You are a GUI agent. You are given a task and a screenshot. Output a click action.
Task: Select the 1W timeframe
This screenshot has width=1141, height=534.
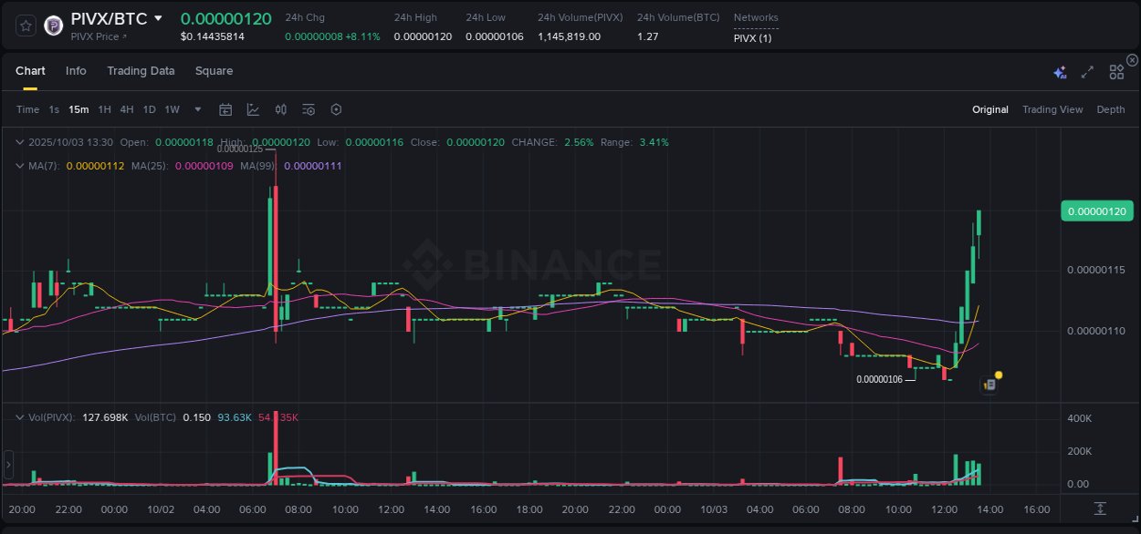[x=172, y=109]
